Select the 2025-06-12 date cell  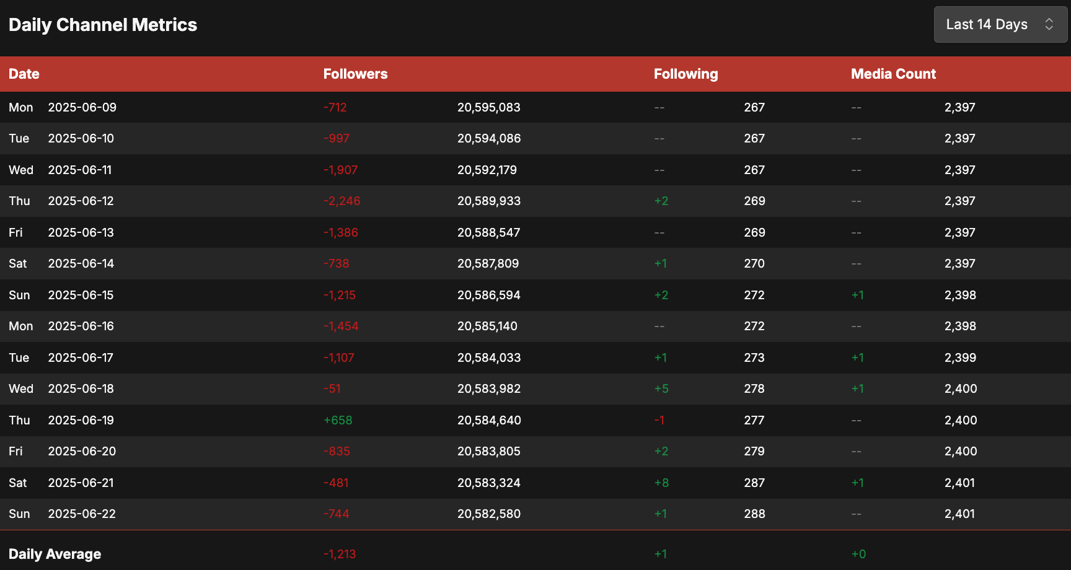tap(81, 201)
